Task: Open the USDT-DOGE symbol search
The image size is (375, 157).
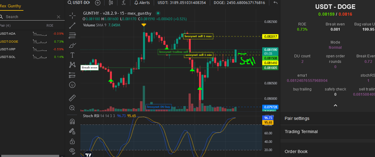Action: click(x=79, y=2)
